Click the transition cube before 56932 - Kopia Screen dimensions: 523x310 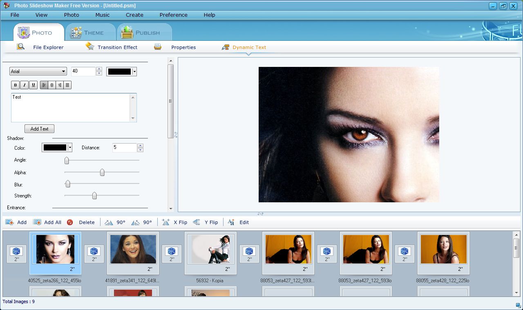172,254
